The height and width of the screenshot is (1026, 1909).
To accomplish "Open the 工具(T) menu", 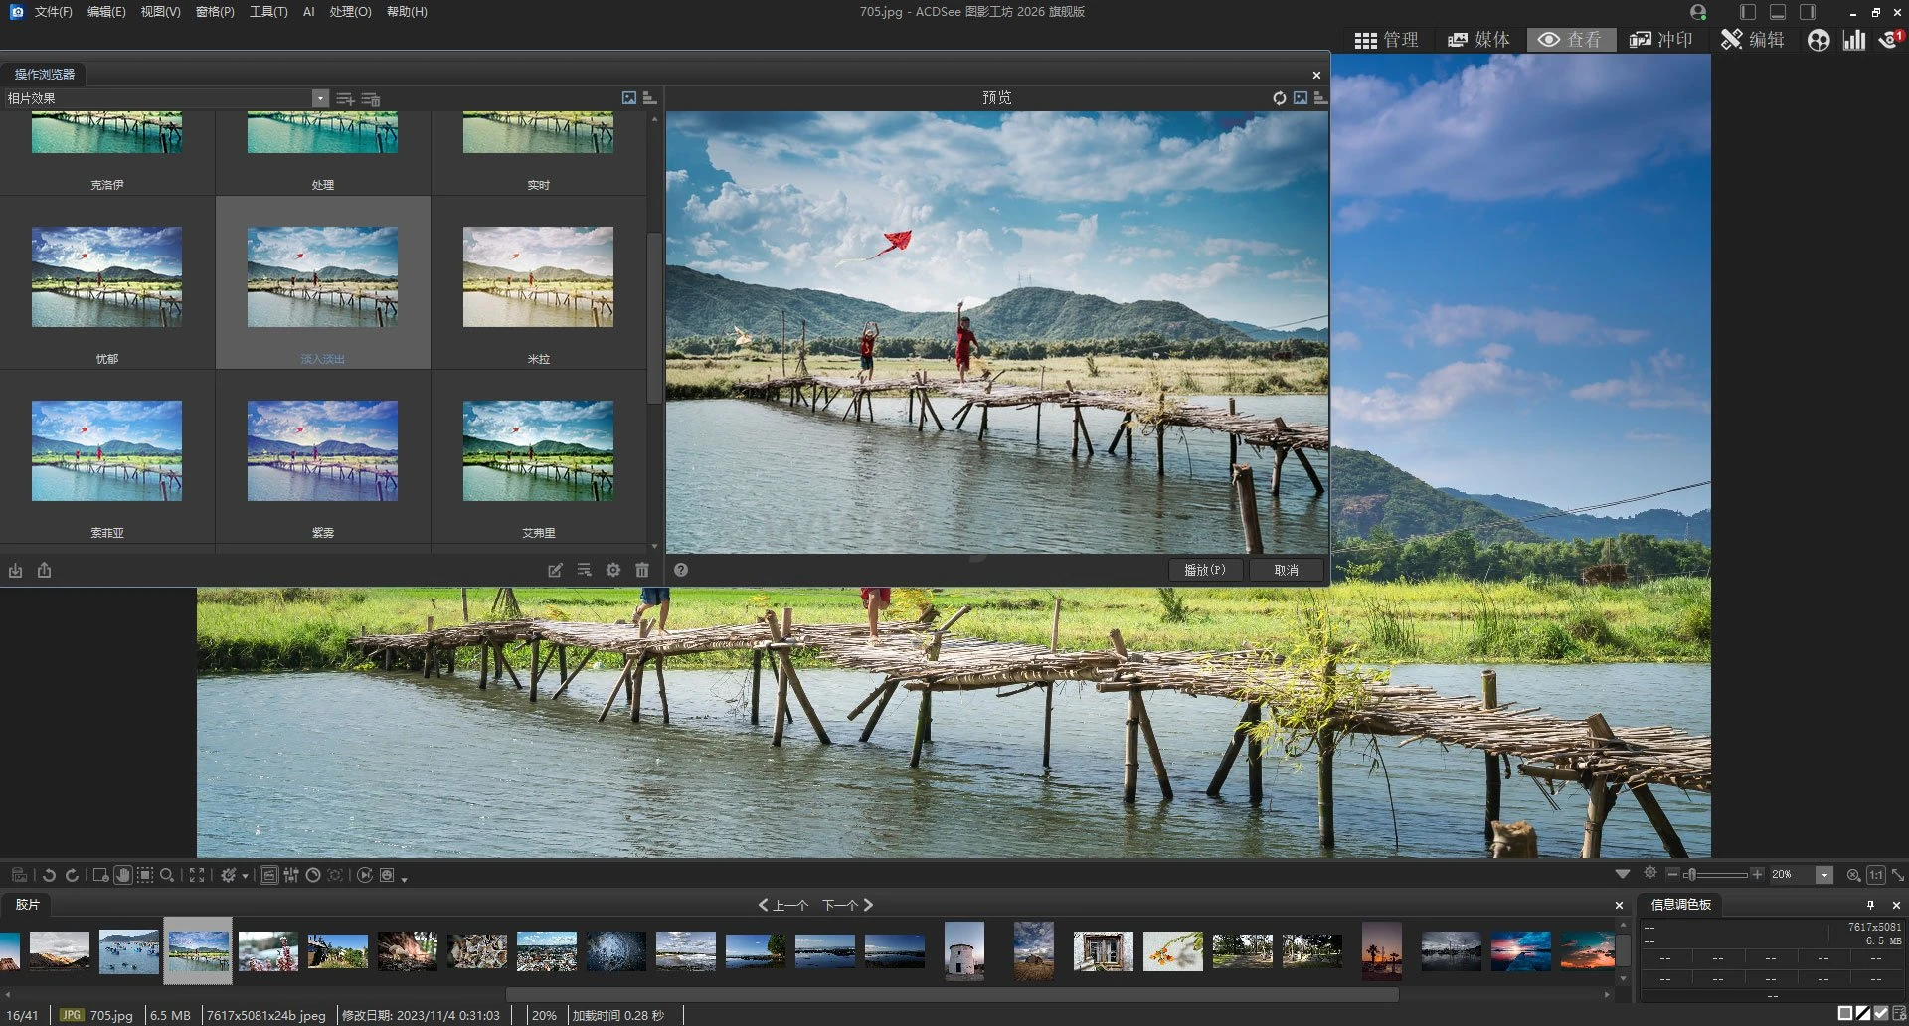I will (268, 12).
